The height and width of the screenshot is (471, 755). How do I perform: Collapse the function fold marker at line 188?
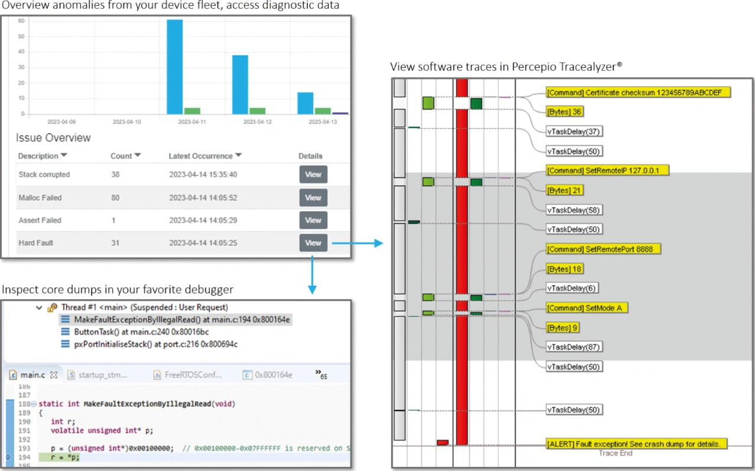[x=33, y=404]
